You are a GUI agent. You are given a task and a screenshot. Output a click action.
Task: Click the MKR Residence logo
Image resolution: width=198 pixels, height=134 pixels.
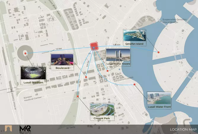tap(25, 129)
